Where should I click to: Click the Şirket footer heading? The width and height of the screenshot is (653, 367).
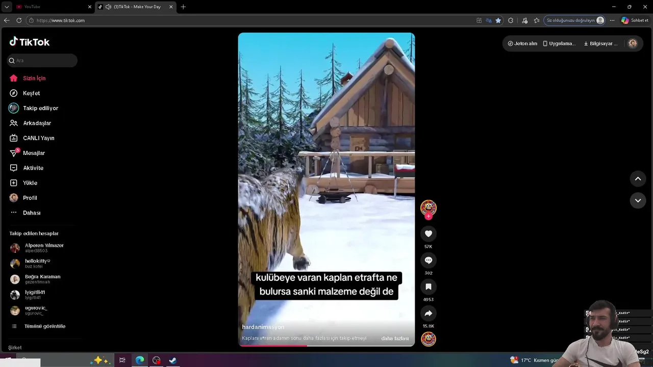15,348
